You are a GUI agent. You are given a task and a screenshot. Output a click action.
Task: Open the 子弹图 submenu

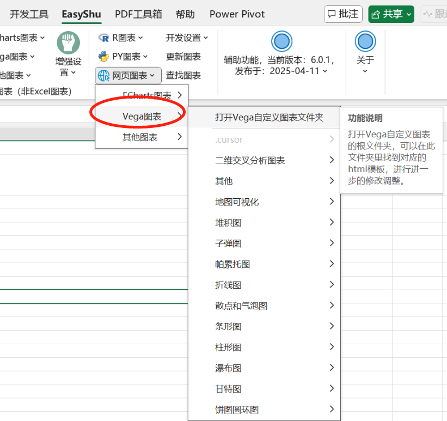[264, 243]
